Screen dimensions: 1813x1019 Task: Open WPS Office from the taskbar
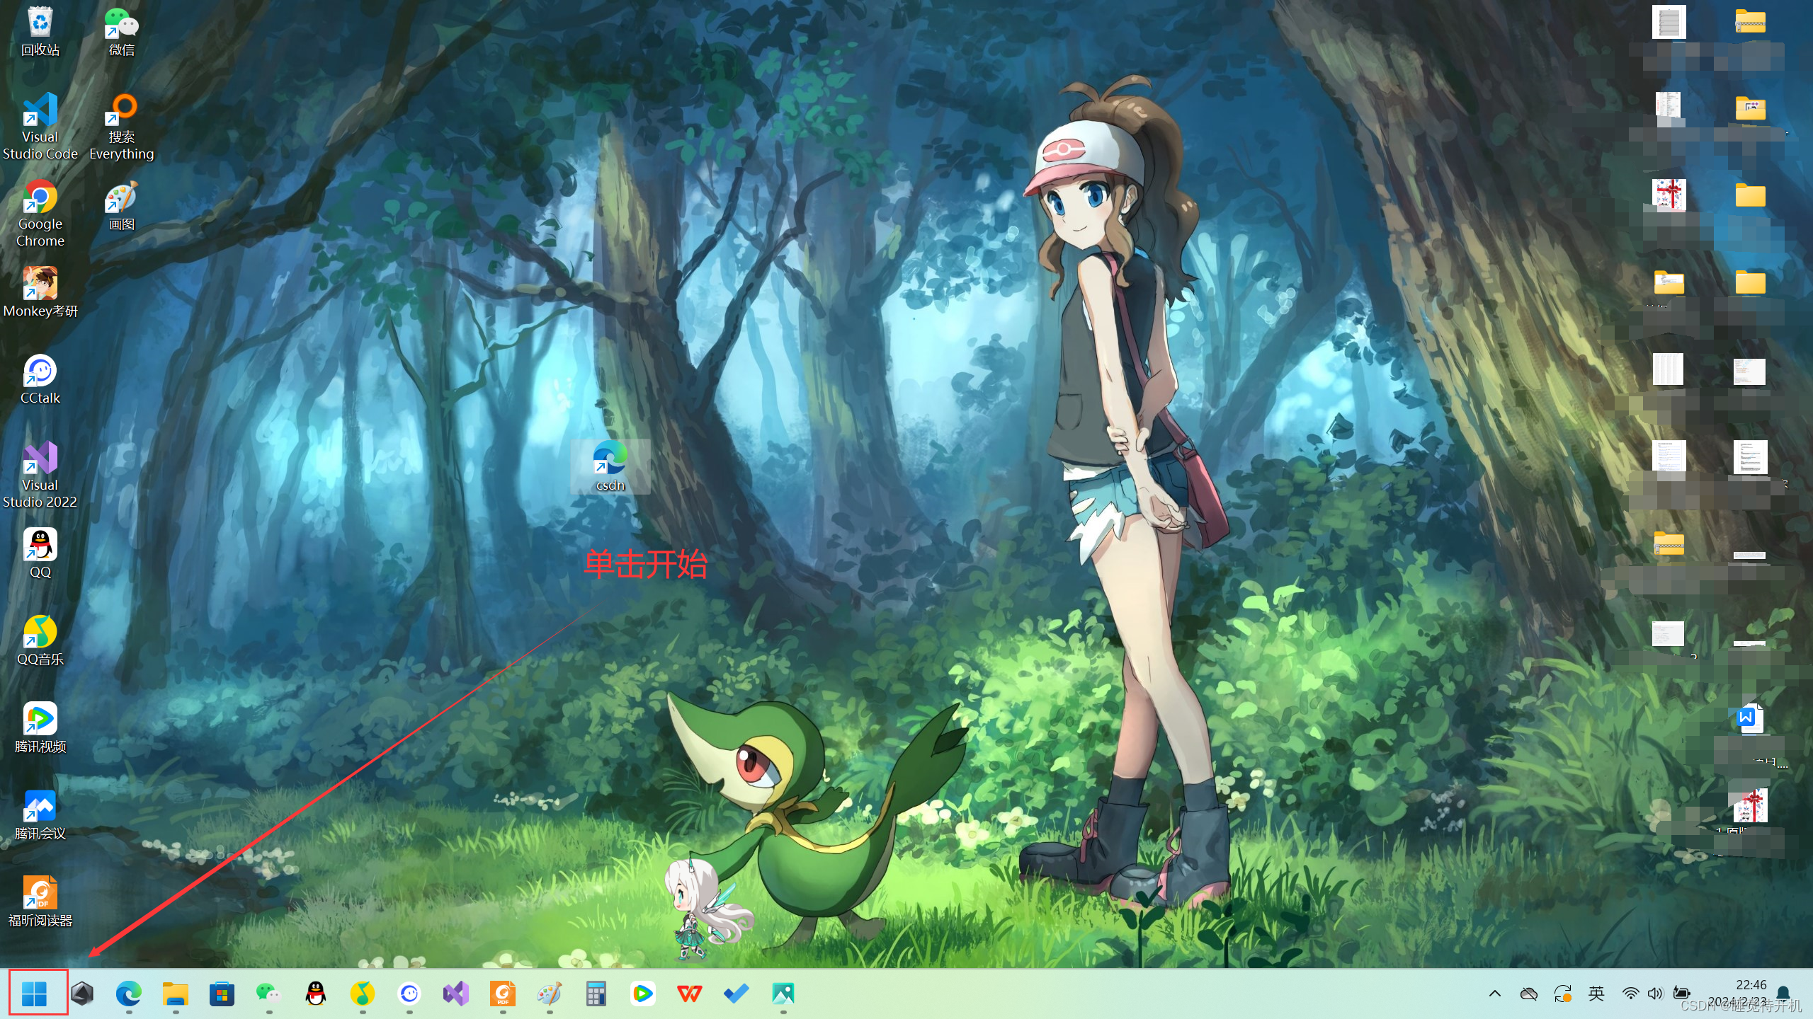(690, 994)
